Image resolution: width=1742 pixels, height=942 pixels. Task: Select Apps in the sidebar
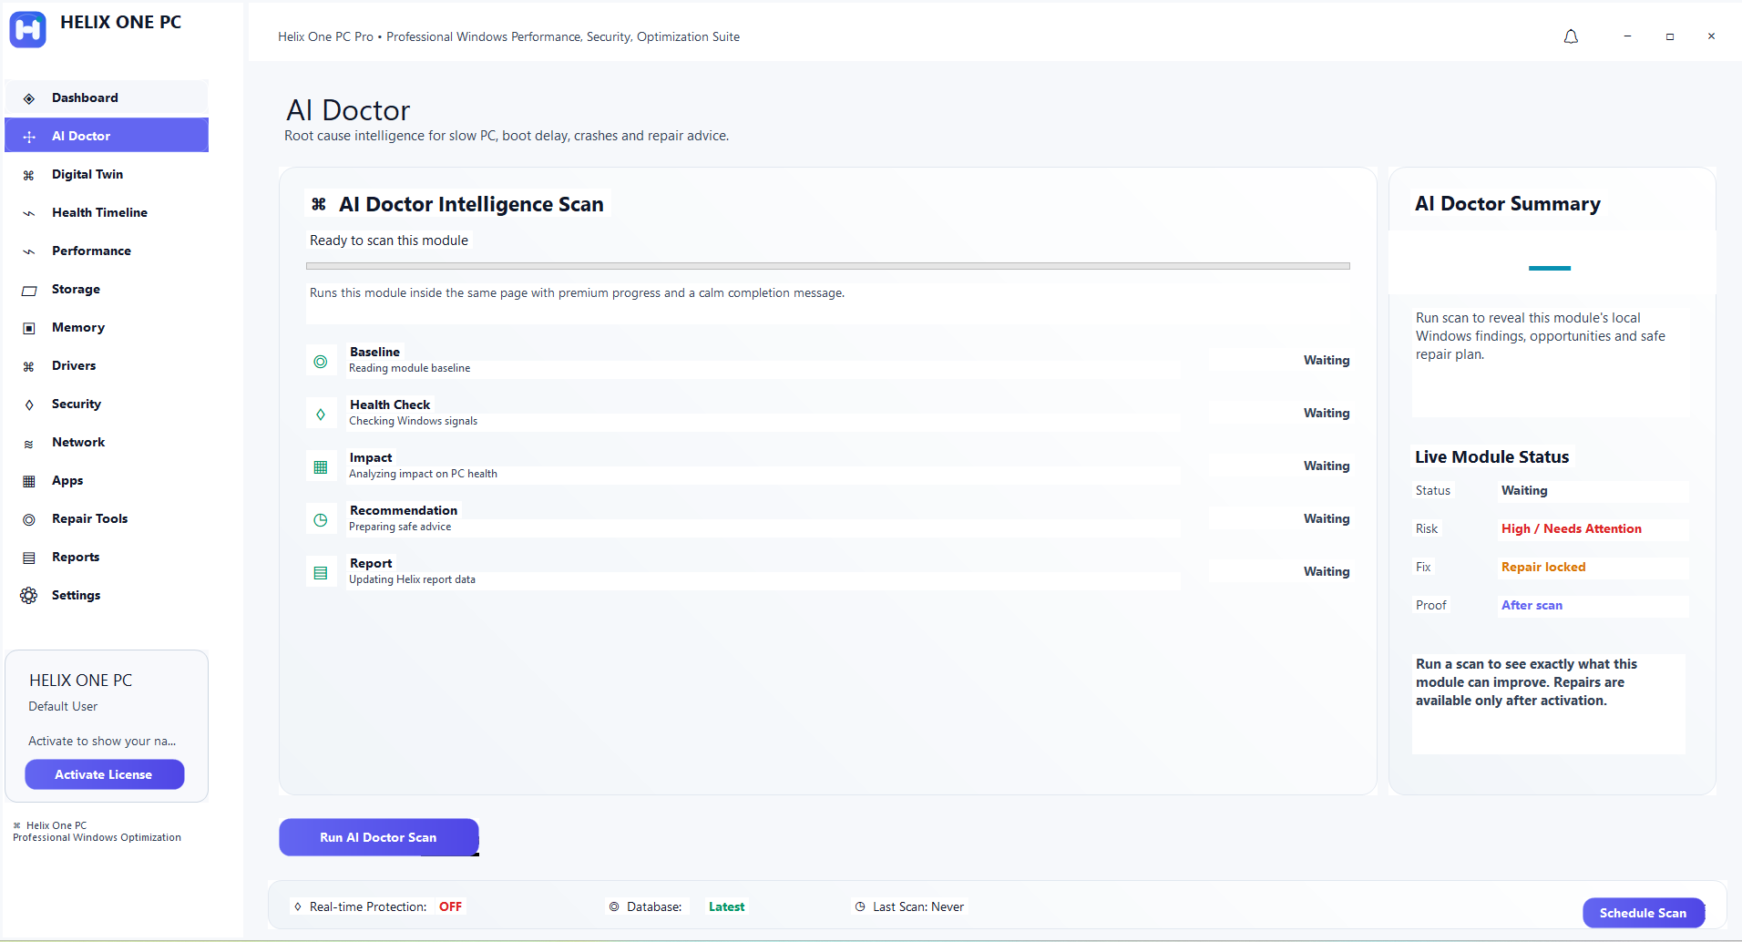[x=107, y=480]
